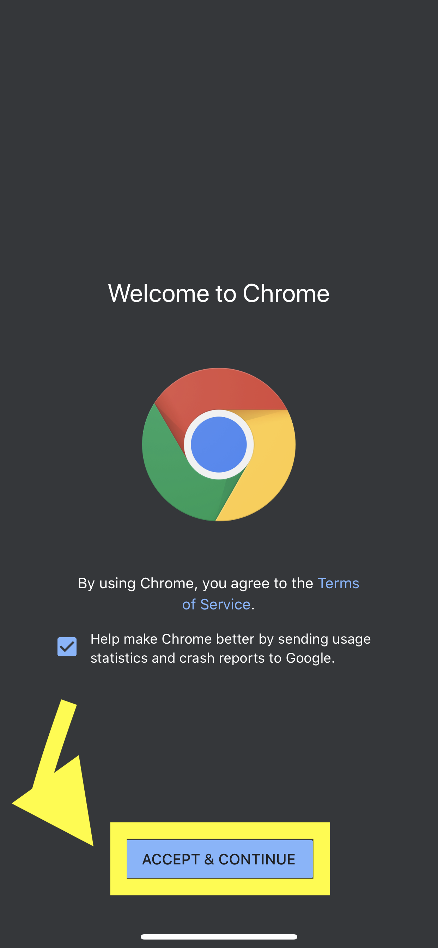Uncheck the usage statistics checkbox
Screen dimensions: 438x948
(x=67, y=647)
